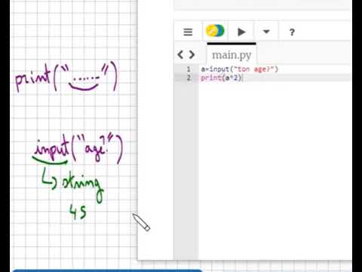Run the script with the play button
Image resolution: width=362 pixels, height=272 pixels.
(x=241, y=32)
